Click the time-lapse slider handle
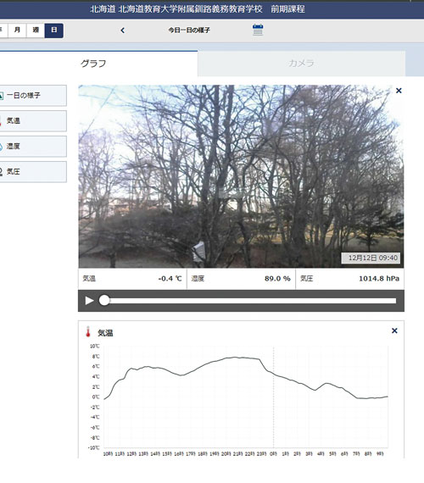 point(104,300)
